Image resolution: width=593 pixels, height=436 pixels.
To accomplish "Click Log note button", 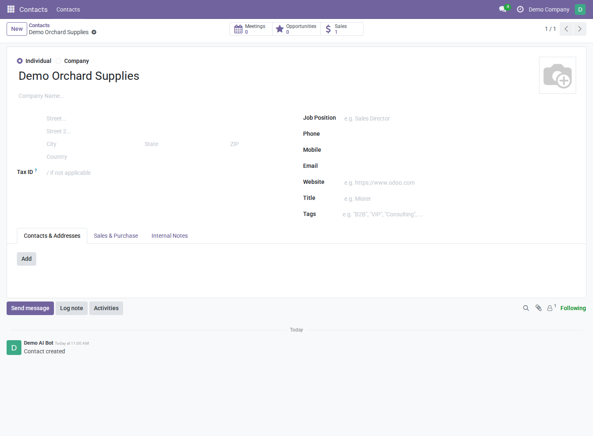I will click(x=72, y=308).
